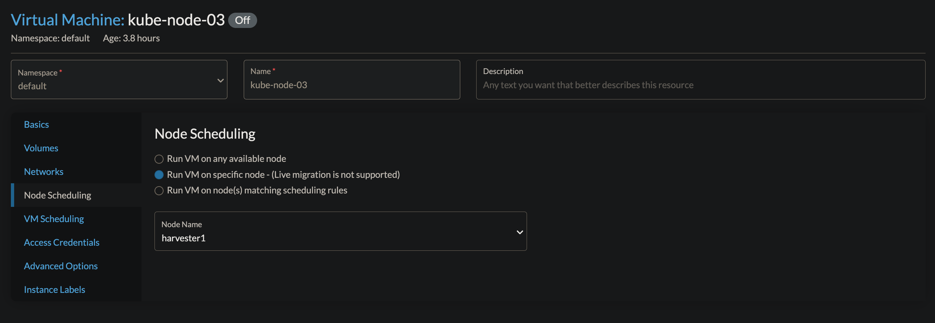The width and height of the screenshot is (935, 323).
Task: Choose 'Run VM on node(s) matching scheduling rules'
Action: click(159, 191)
